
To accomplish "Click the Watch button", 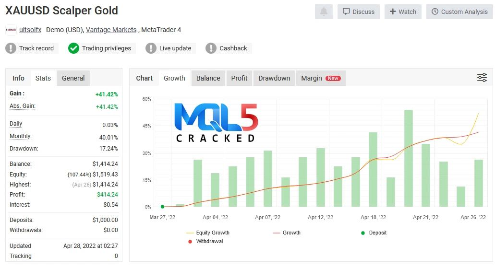I will tap(403, 12).
